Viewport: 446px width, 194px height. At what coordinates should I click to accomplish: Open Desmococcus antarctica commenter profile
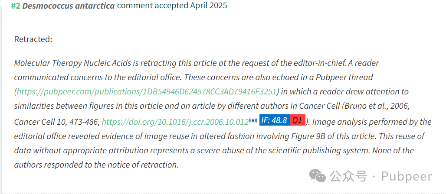tap(68, 6)
